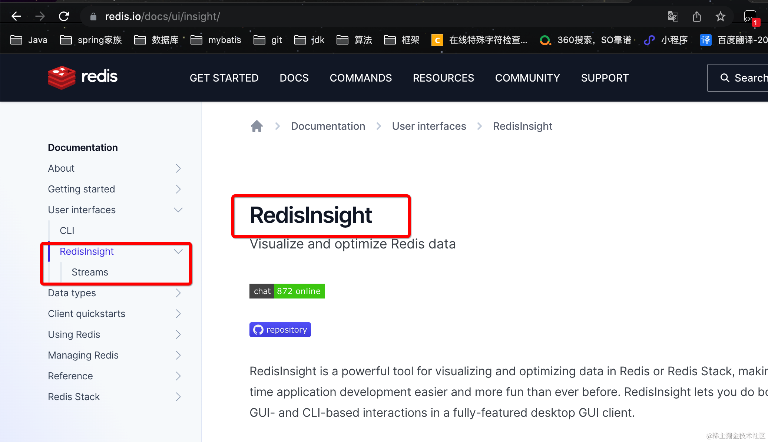Click the Redis logo
The height and width of the screenshot is (442, 768).
point(83,77)
